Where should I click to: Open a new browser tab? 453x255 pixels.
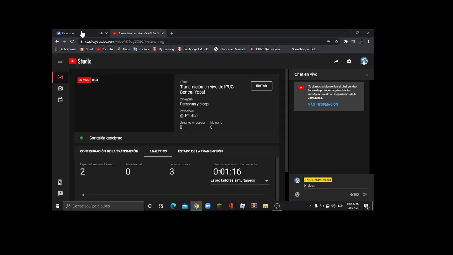(x=172, y=33)
